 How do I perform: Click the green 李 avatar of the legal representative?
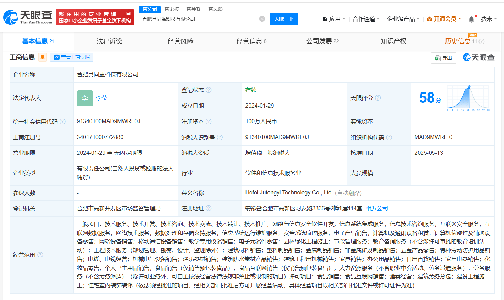point(85,98)
